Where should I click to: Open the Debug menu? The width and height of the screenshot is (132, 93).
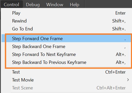tap(33, 4)
